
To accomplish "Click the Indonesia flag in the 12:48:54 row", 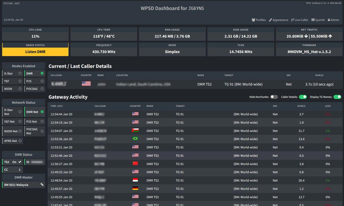I will click(135, 180).
